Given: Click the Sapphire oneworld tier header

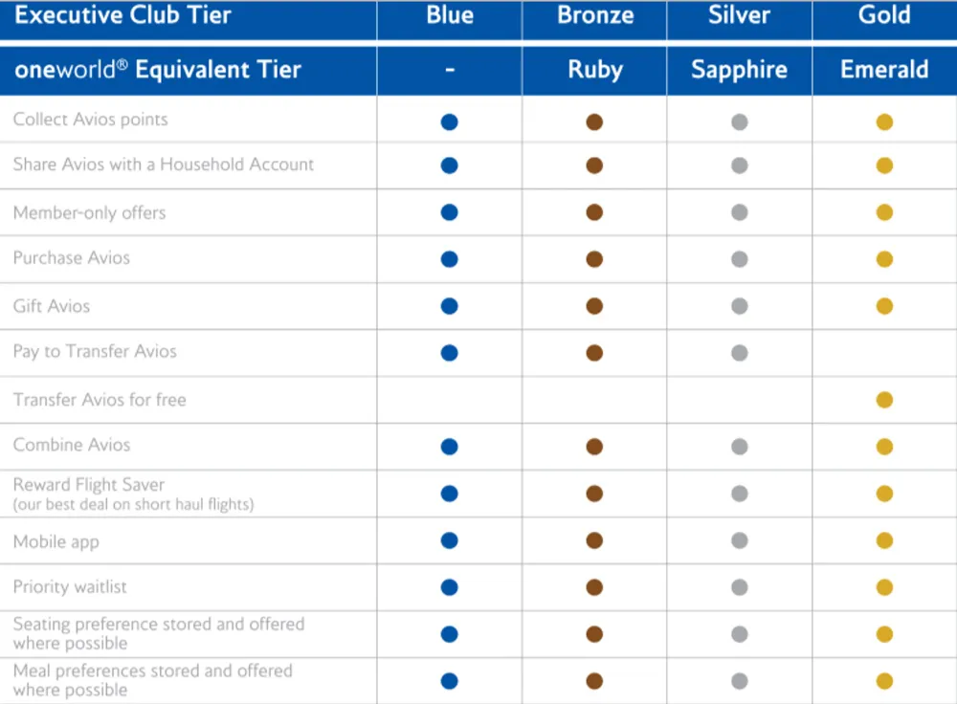Looking at the screenshot, I should 739,70.
